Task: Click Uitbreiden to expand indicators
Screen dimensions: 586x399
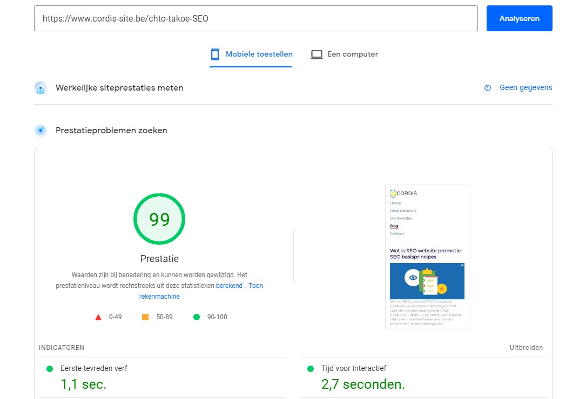Action: [526, 347]
